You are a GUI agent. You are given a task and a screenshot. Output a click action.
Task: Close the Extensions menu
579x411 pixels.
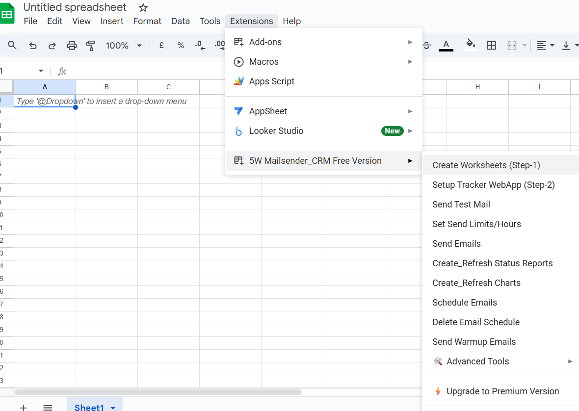tap(251, 21)
